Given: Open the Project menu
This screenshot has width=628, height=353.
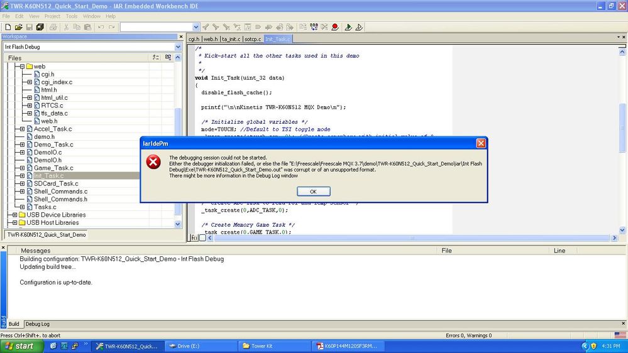Looking at the screenshot, I should pyautogui.click(x=52, y=16).
